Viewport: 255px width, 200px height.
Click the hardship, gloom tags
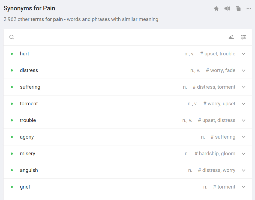215,154
